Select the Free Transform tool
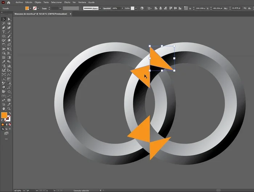Image resolution: width=254 pixels, height=192 pixels. (x=9, y=49)
